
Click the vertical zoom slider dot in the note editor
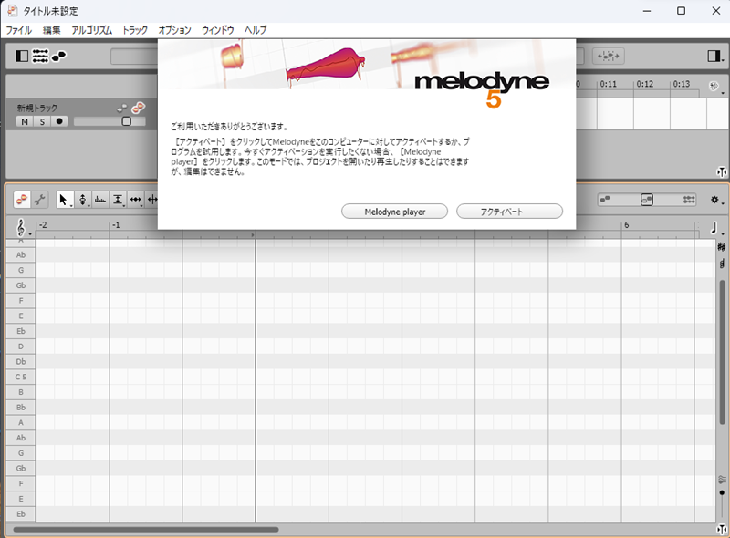pos(722,492)
